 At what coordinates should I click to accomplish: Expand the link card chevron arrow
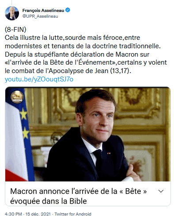(x=161, y=191)
